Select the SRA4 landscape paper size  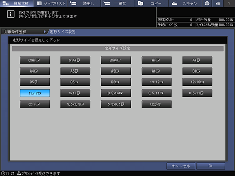pyautogui.click(x=116, y=60)
